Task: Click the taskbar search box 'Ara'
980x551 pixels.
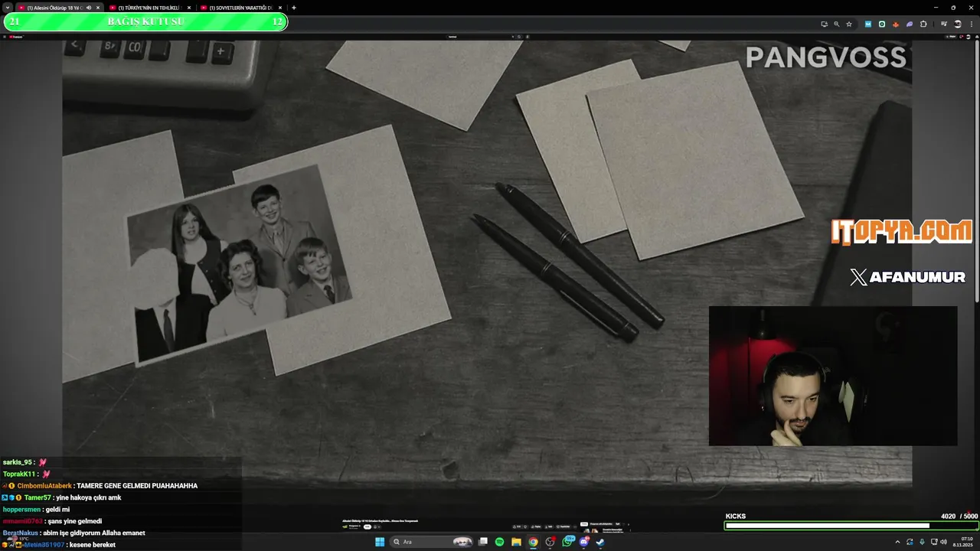Action: click(x=433, y=542)
